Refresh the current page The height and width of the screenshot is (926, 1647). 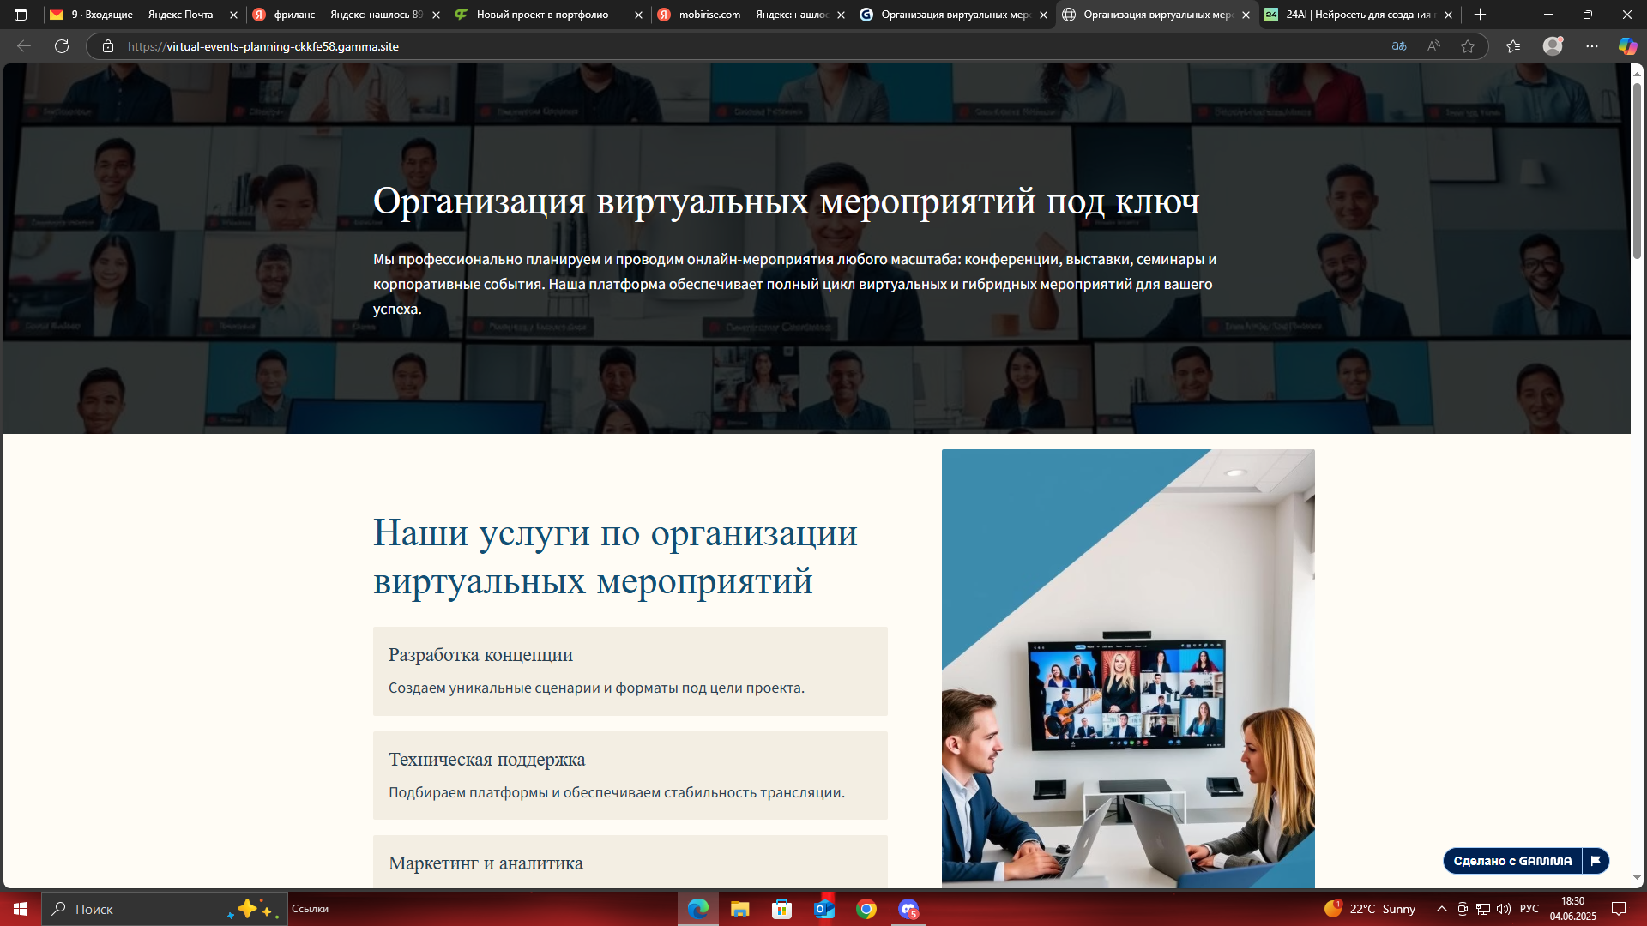(x=61, y=46)
